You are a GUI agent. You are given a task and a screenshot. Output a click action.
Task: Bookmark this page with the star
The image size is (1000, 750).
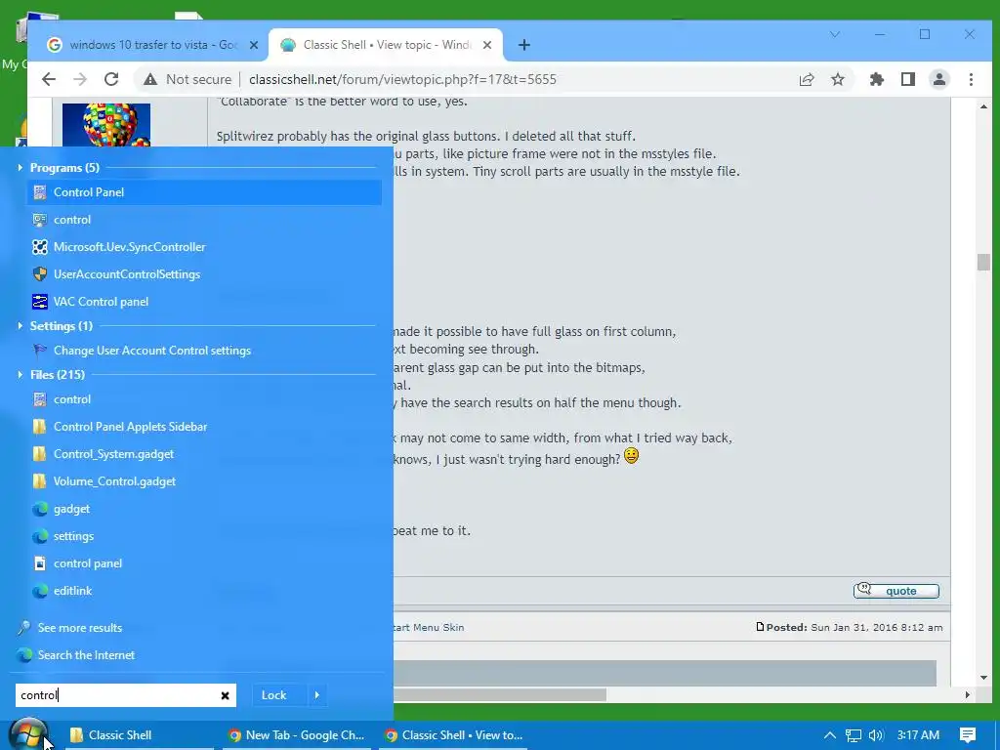pyautogui.click(x=838, y=79)
